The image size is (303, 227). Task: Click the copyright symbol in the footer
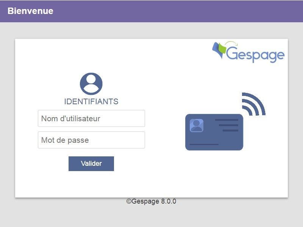point(129,201)
